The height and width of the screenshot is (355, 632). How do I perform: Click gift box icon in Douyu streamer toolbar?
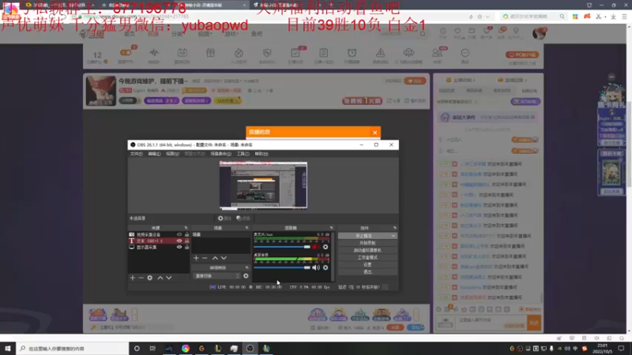210,53
